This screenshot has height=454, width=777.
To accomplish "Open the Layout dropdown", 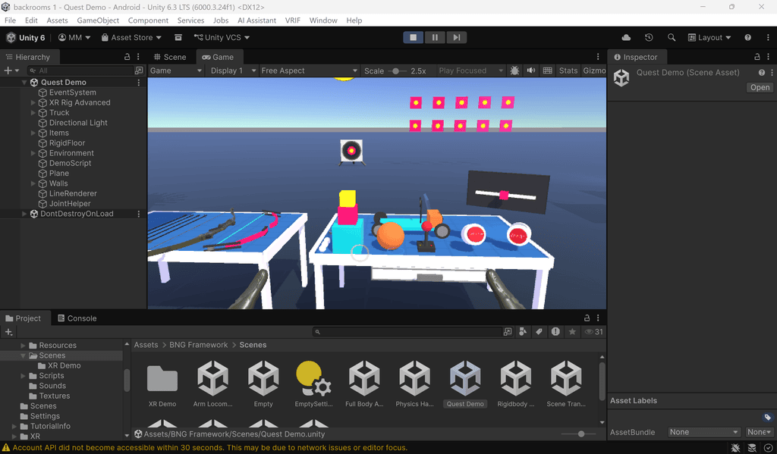I will 709,38.
